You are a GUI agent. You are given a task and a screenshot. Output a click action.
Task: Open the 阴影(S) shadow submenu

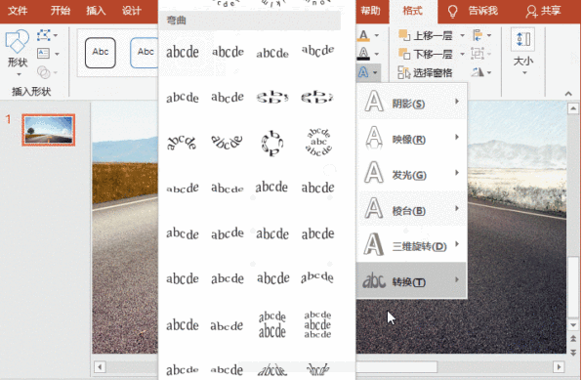(x=411, y=102)
